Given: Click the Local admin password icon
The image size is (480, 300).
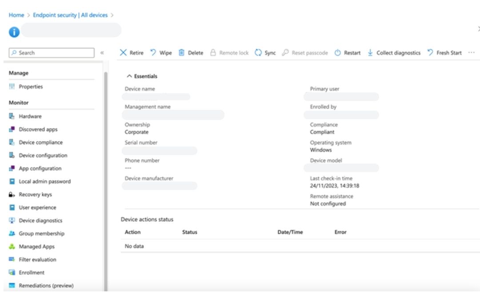Looking at the screenshot, I should [12, 181].
